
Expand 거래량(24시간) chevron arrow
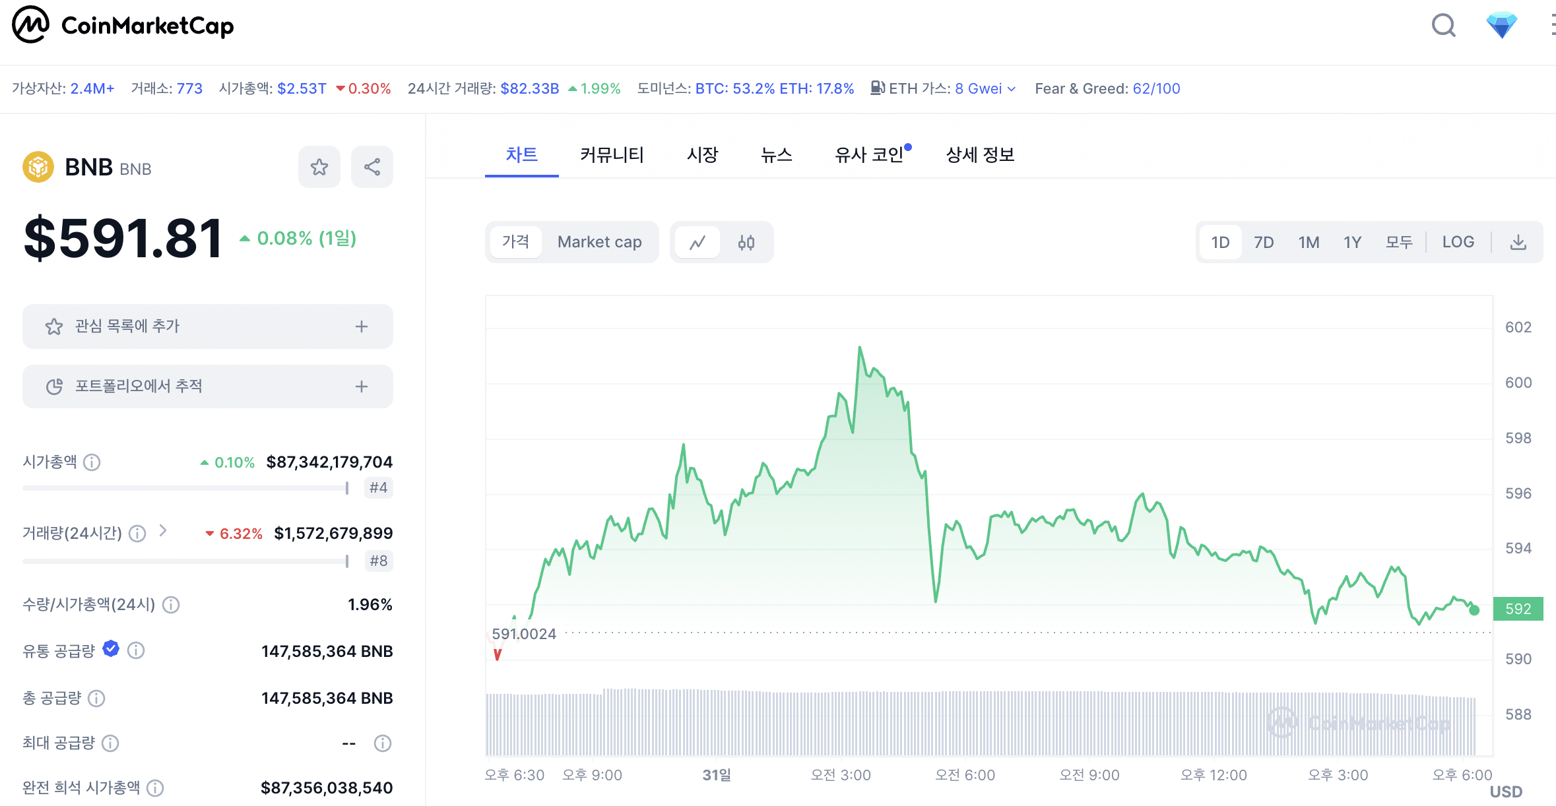(164, 531)
